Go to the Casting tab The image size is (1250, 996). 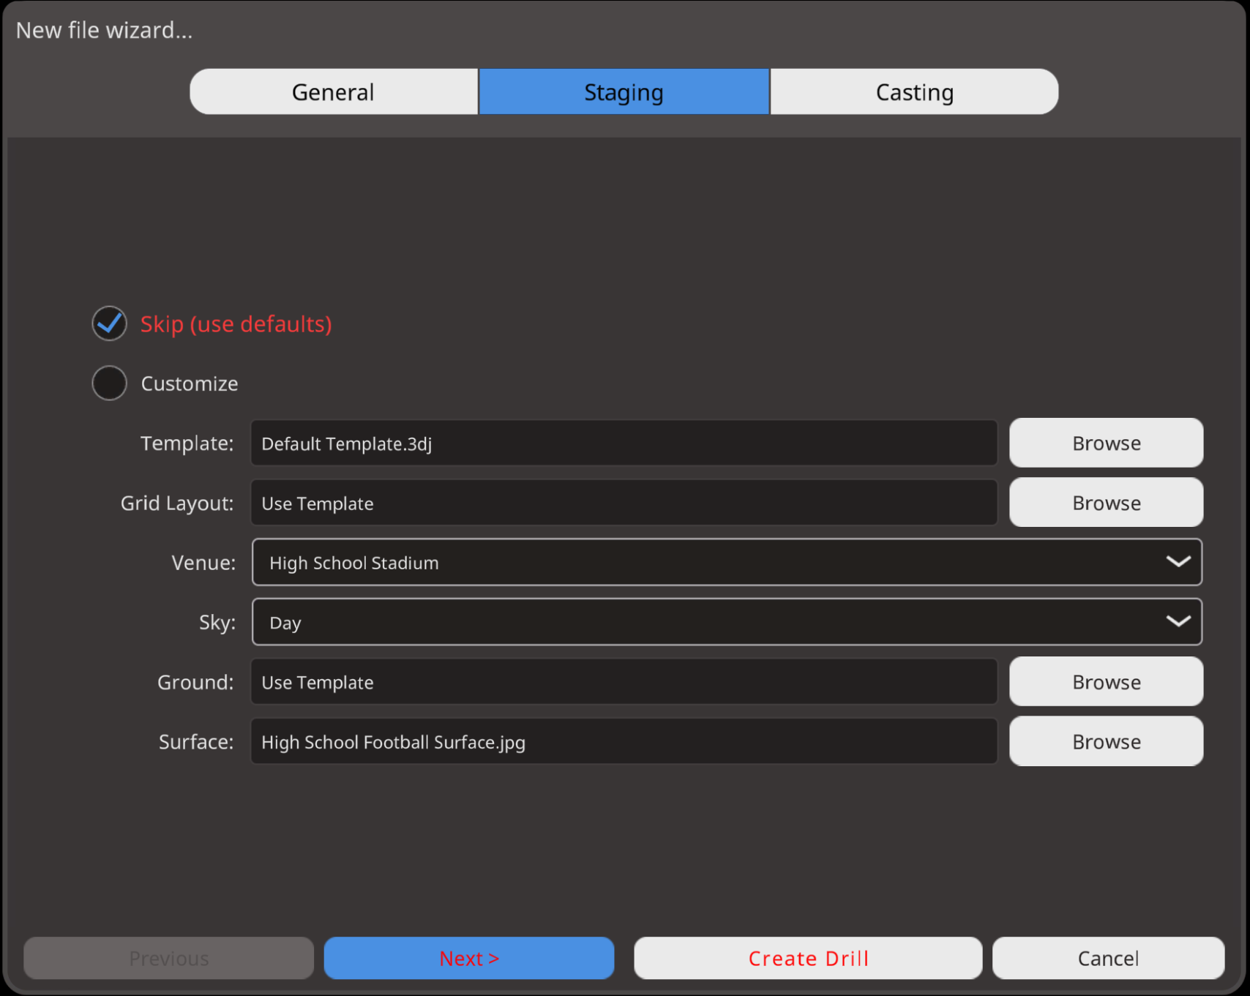pos(914,92)
